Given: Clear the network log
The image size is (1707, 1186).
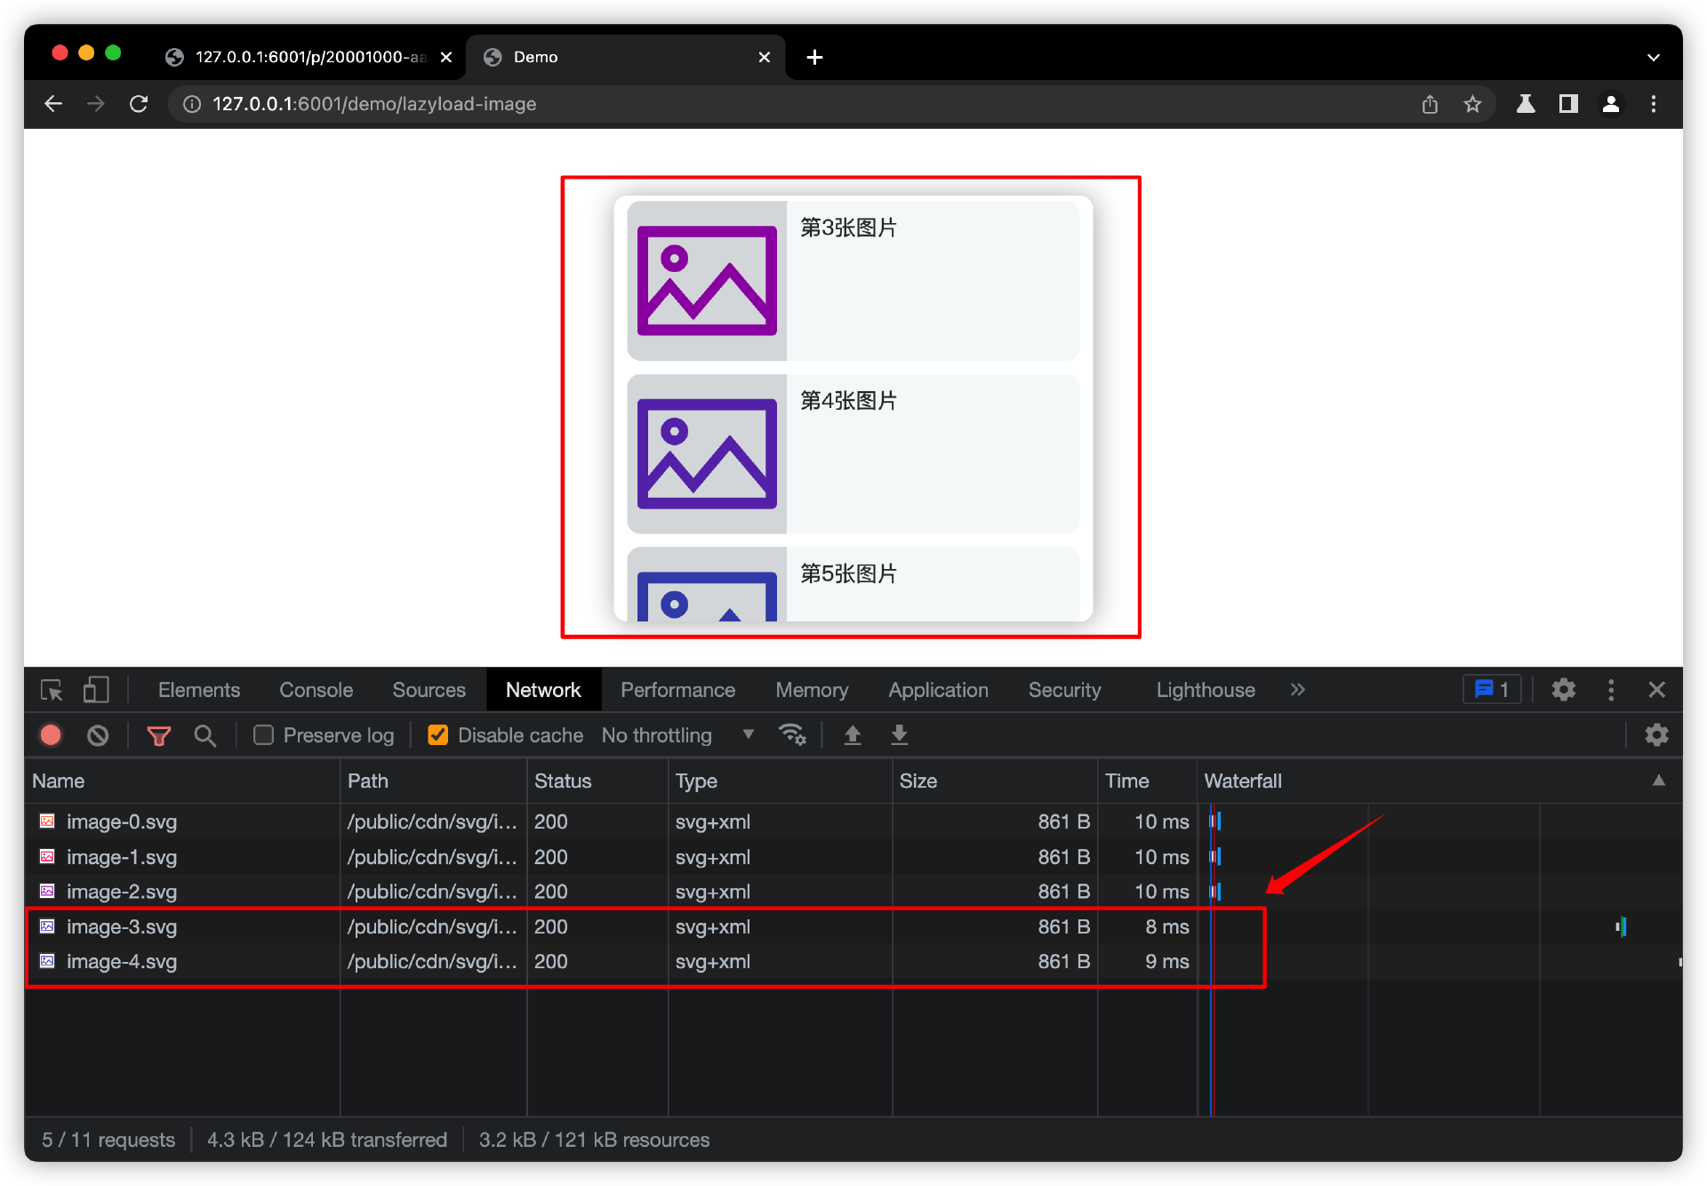Looking at the screenshot, I should coord(98,735).
